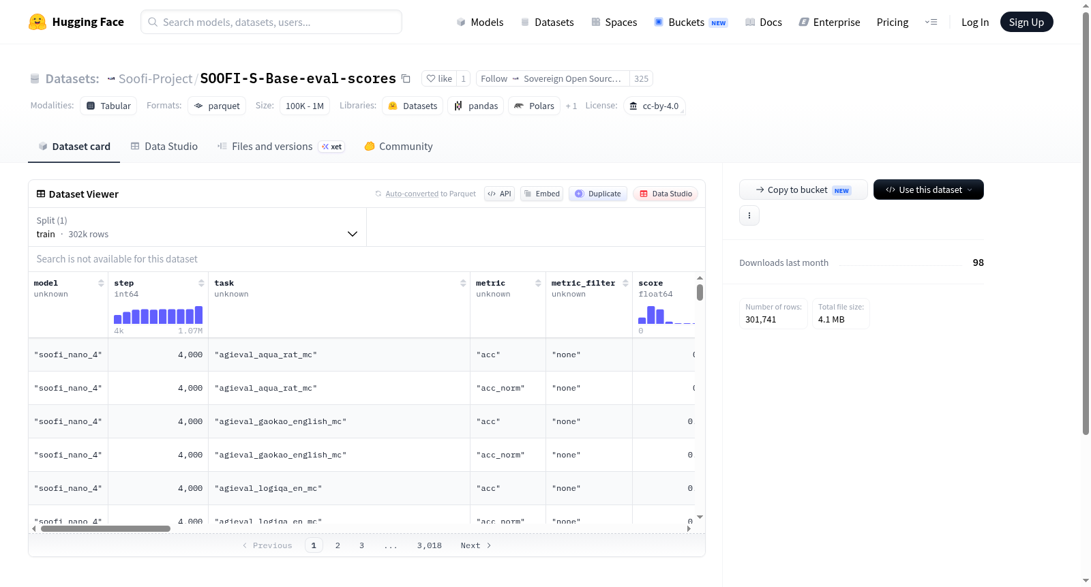
Task: Open the Datasets library tag
Action: 413,106
